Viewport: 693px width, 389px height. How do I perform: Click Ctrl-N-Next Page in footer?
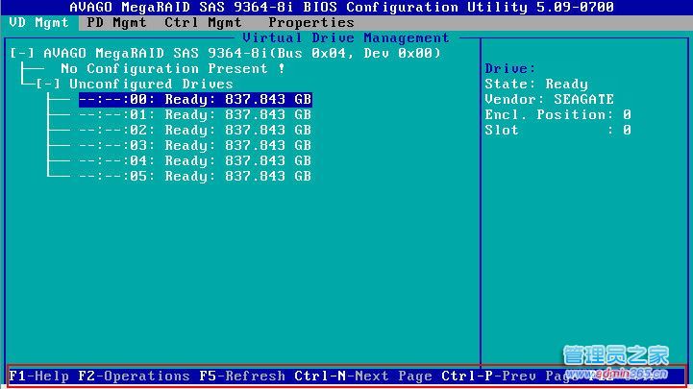click(x=363, y=377)
